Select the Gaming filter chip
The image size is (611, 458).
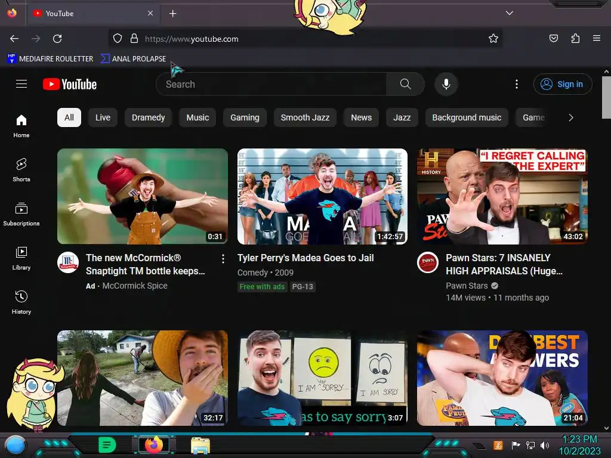click(245, 117)
